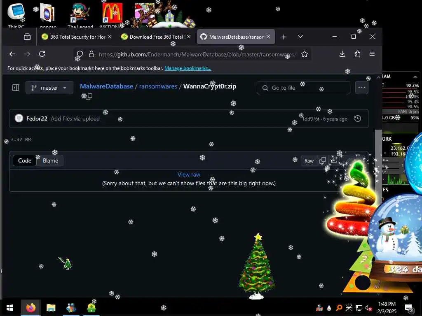Open the Windows notification center

(409, 308)
